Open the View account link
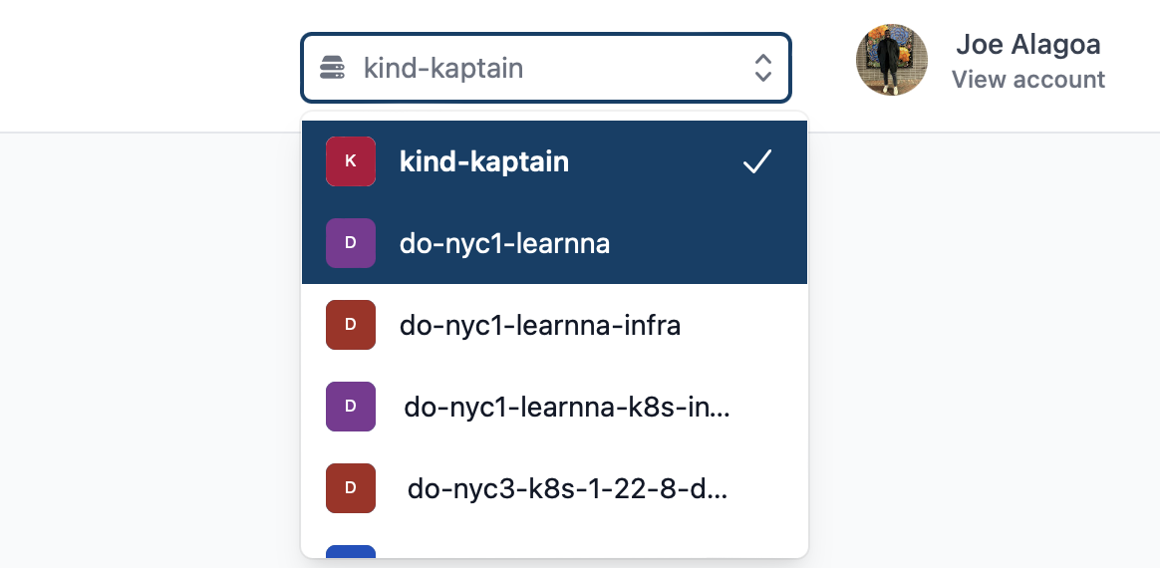1160x568 pixels. pos(1027,80)
